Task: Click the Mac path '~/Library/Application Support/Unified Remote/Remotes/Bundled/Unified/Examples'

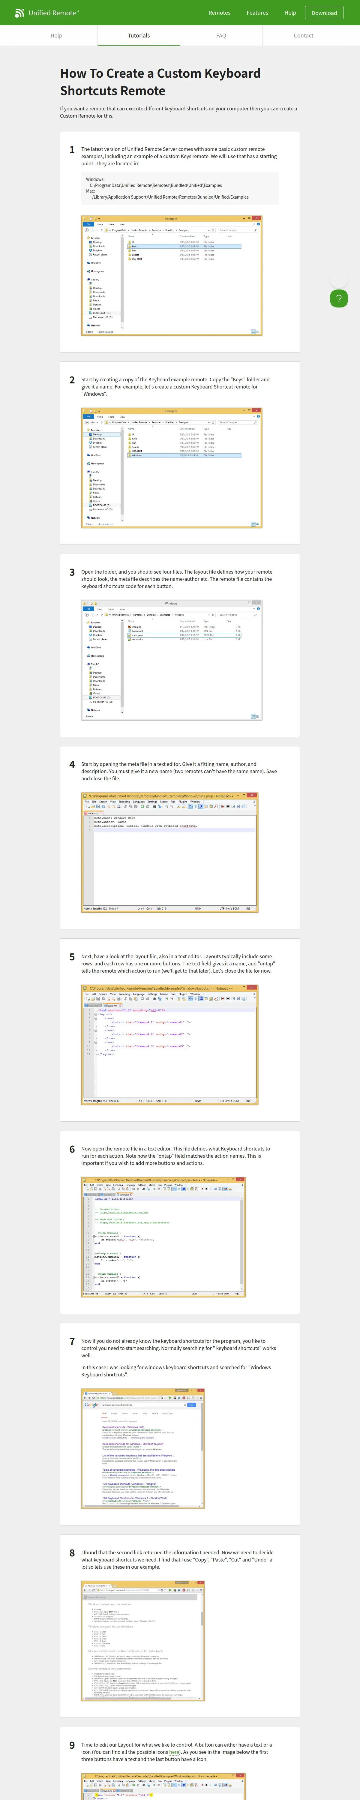Action: [x=169, y=197]
